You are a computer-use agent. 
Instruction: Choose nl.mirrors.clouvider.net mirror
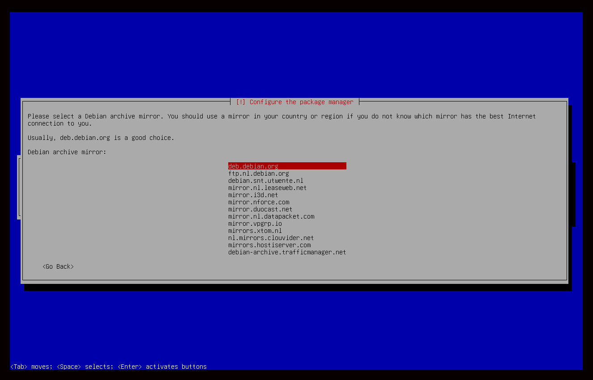tap(271, 238)
